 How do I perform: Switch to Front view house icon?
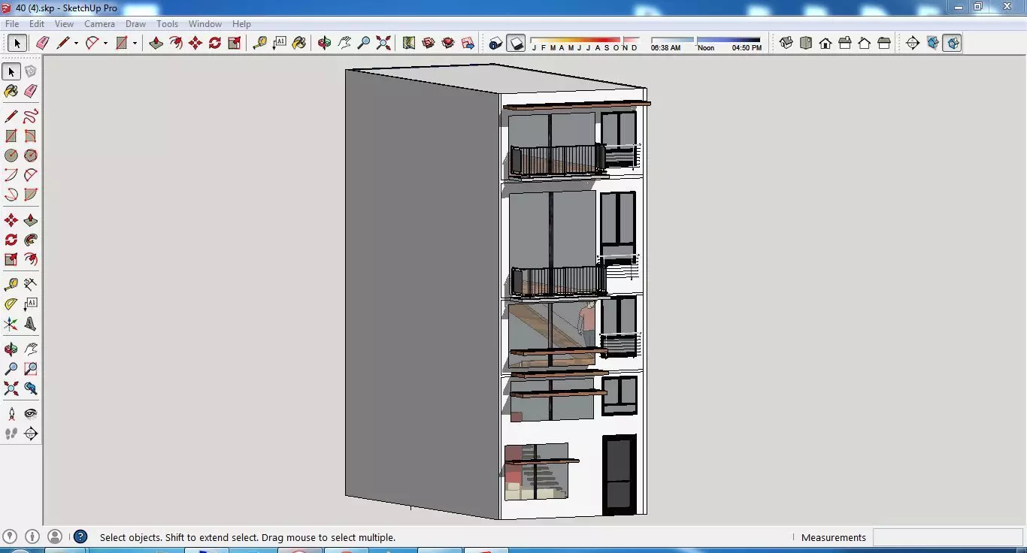coord(826,43)
